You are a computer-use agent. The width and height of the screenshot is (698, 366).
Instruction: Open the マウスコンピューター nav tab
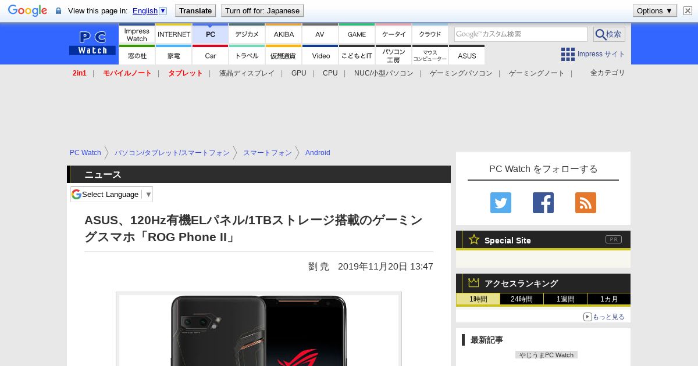pos(430,55)
